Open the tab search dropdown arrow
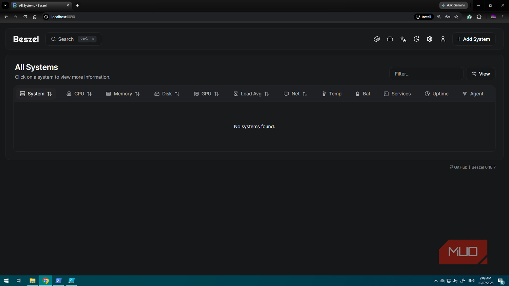The height and width of the screenshot is (286, 509). click(x=5, y=5)
